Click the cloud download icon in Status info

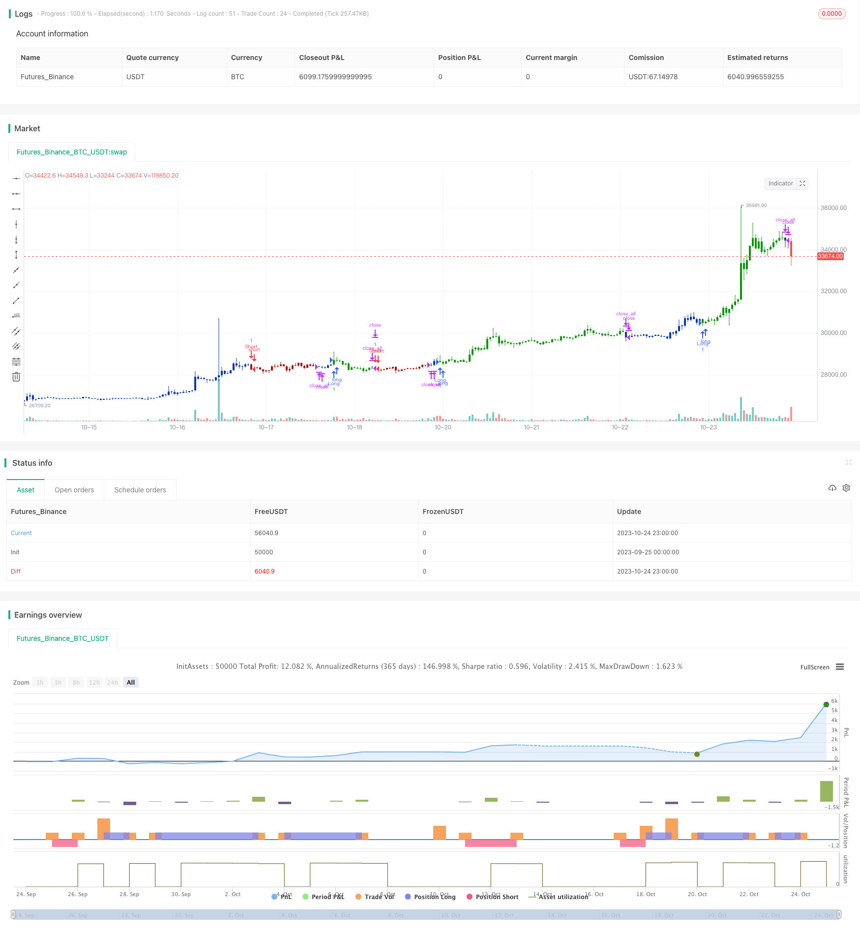click(x=832, y=488)
